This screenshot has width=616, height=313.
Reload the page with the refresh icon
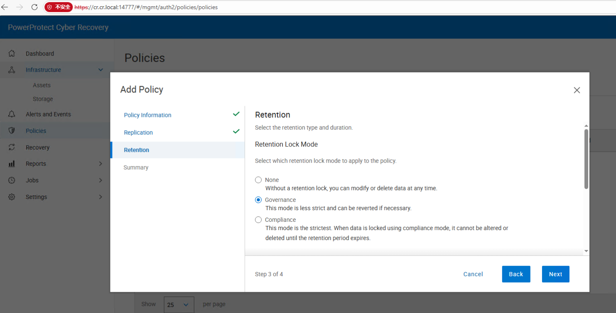tap(34, 7)
